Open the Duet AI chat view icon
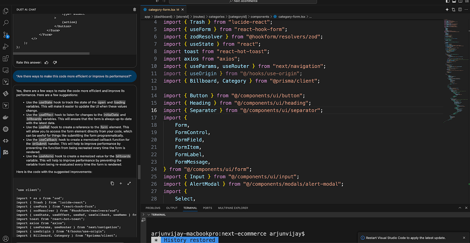Viewport: 470px width, 243px height. pos(5,152)
